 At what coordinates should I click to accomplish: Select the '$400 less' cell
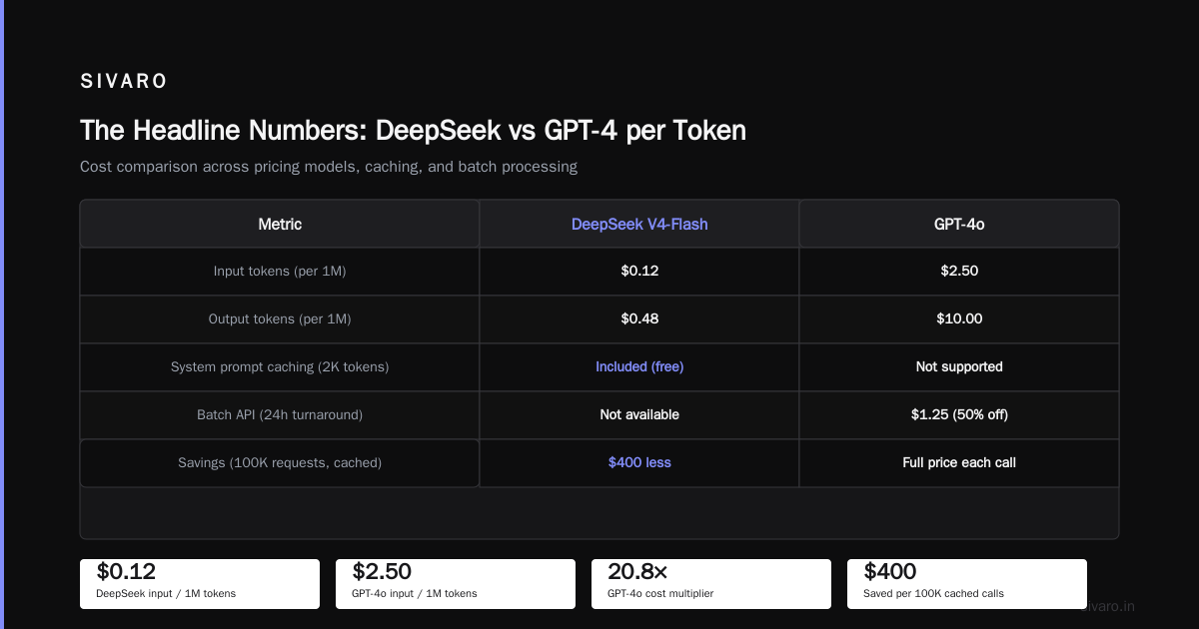(639, 462)
